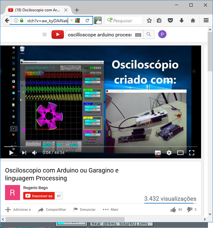Open the bookmarks list icon
213x228 pixels.
tap(159, 20)
